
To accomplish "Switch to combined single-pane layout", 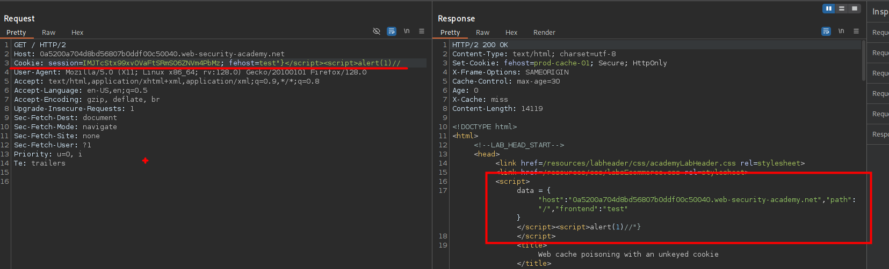I will click(x=855, y=9).
